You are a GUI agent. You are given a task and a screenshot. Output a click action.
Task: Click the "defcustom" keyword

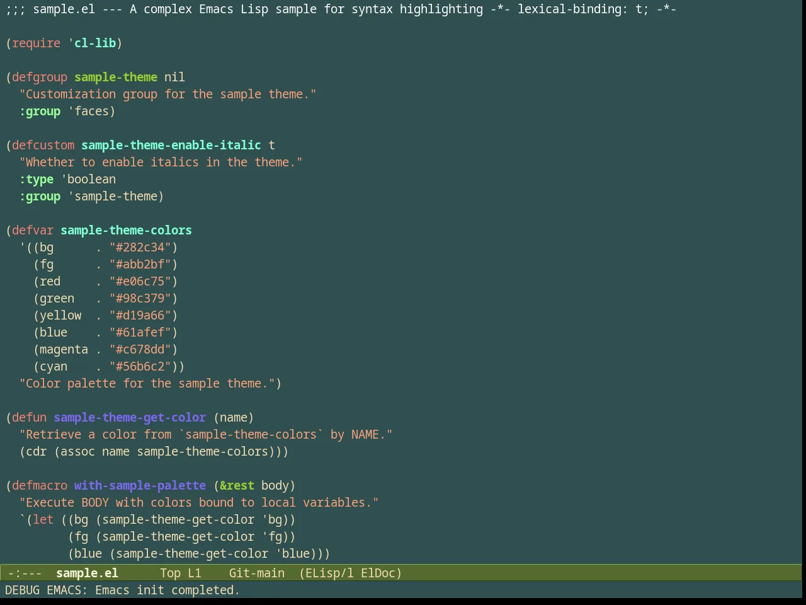click(43, 145)
